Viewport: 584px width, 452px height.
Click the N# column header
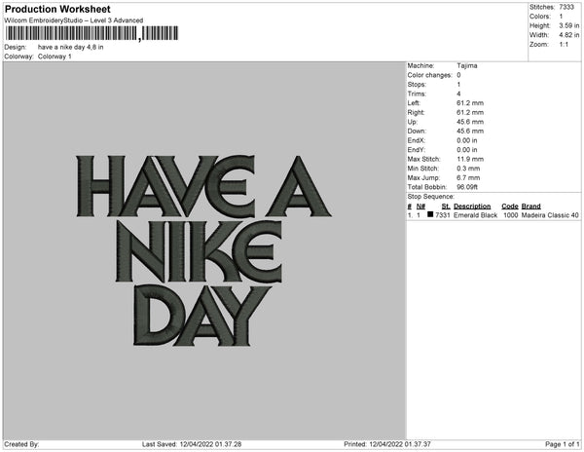tap(420, 207)
